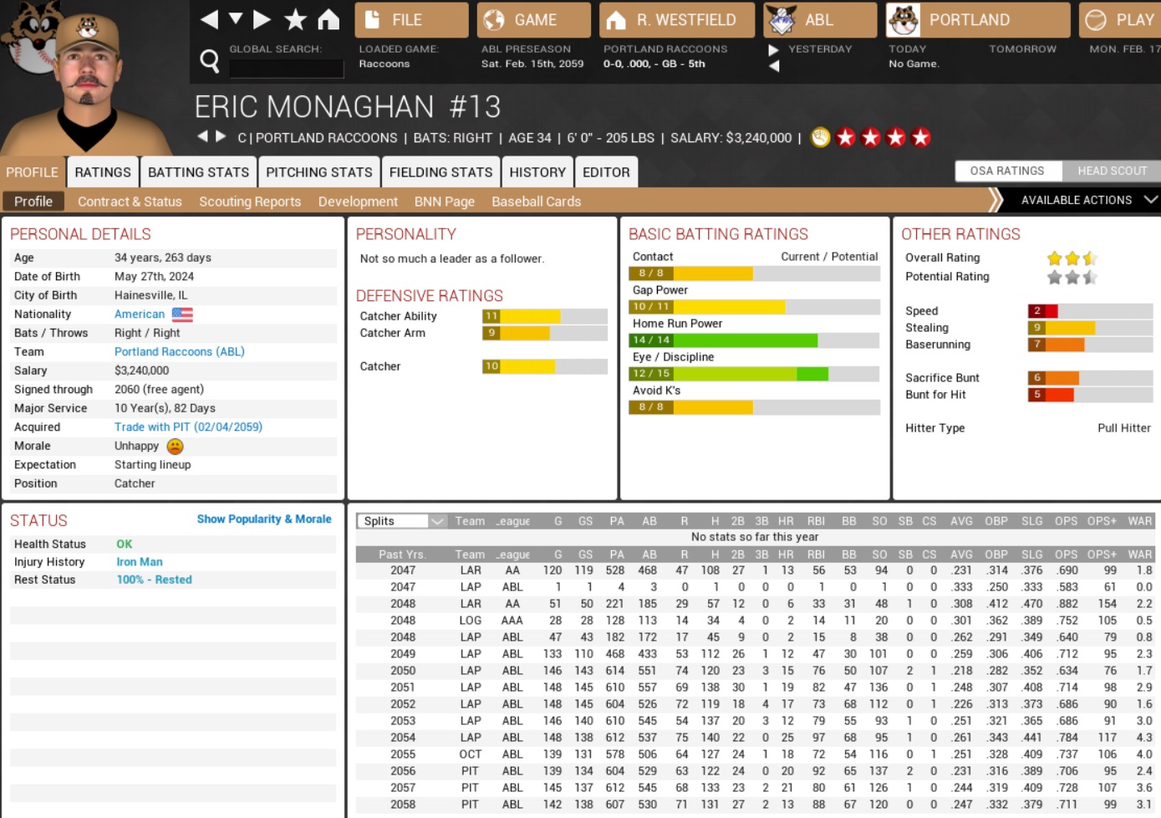
Task: Go to the home screen icon
Action: [328, 19]
